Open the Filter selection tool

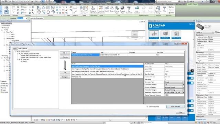tap(164, 9)
